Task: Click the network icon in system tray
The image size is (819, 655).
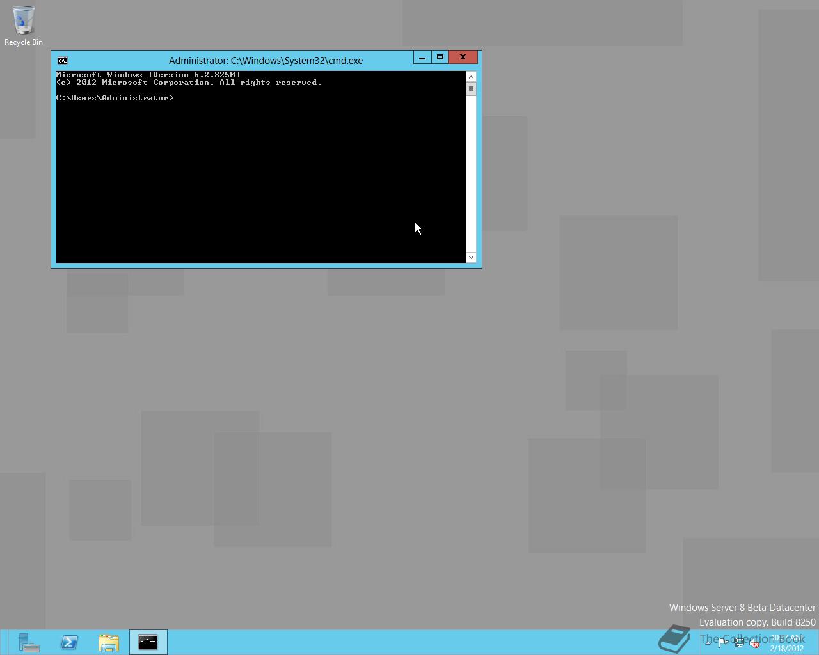Action: point(739,643)
